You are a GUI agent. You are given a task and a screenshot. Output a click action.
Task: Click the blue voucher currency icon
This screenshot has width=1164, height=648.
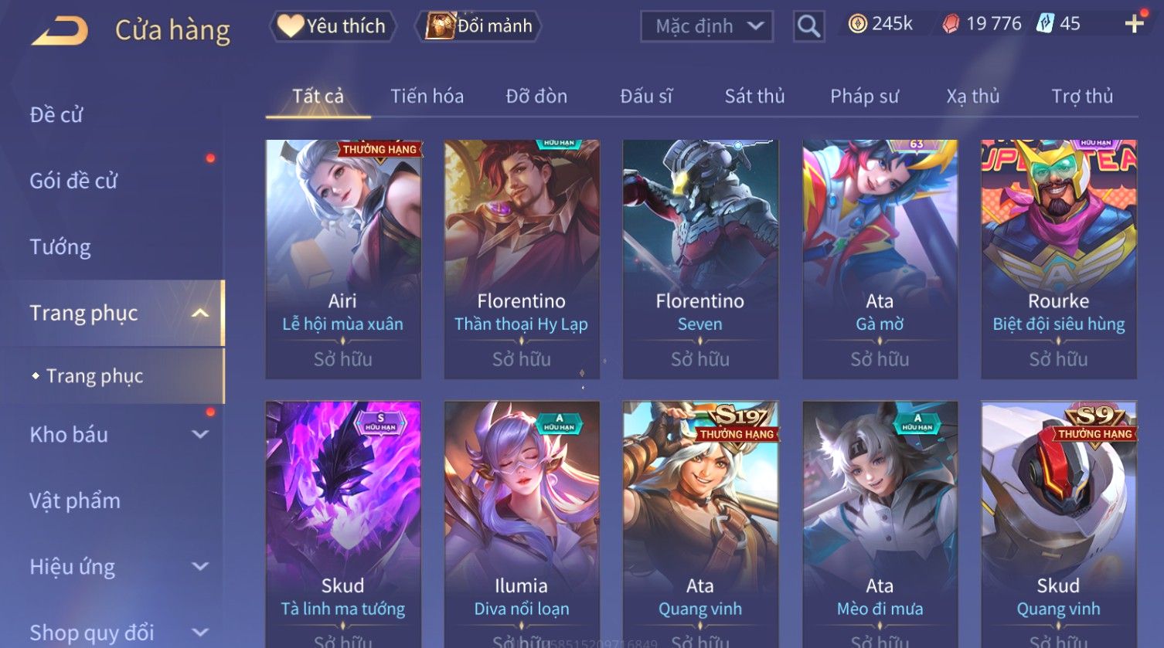pos(1045,23)
